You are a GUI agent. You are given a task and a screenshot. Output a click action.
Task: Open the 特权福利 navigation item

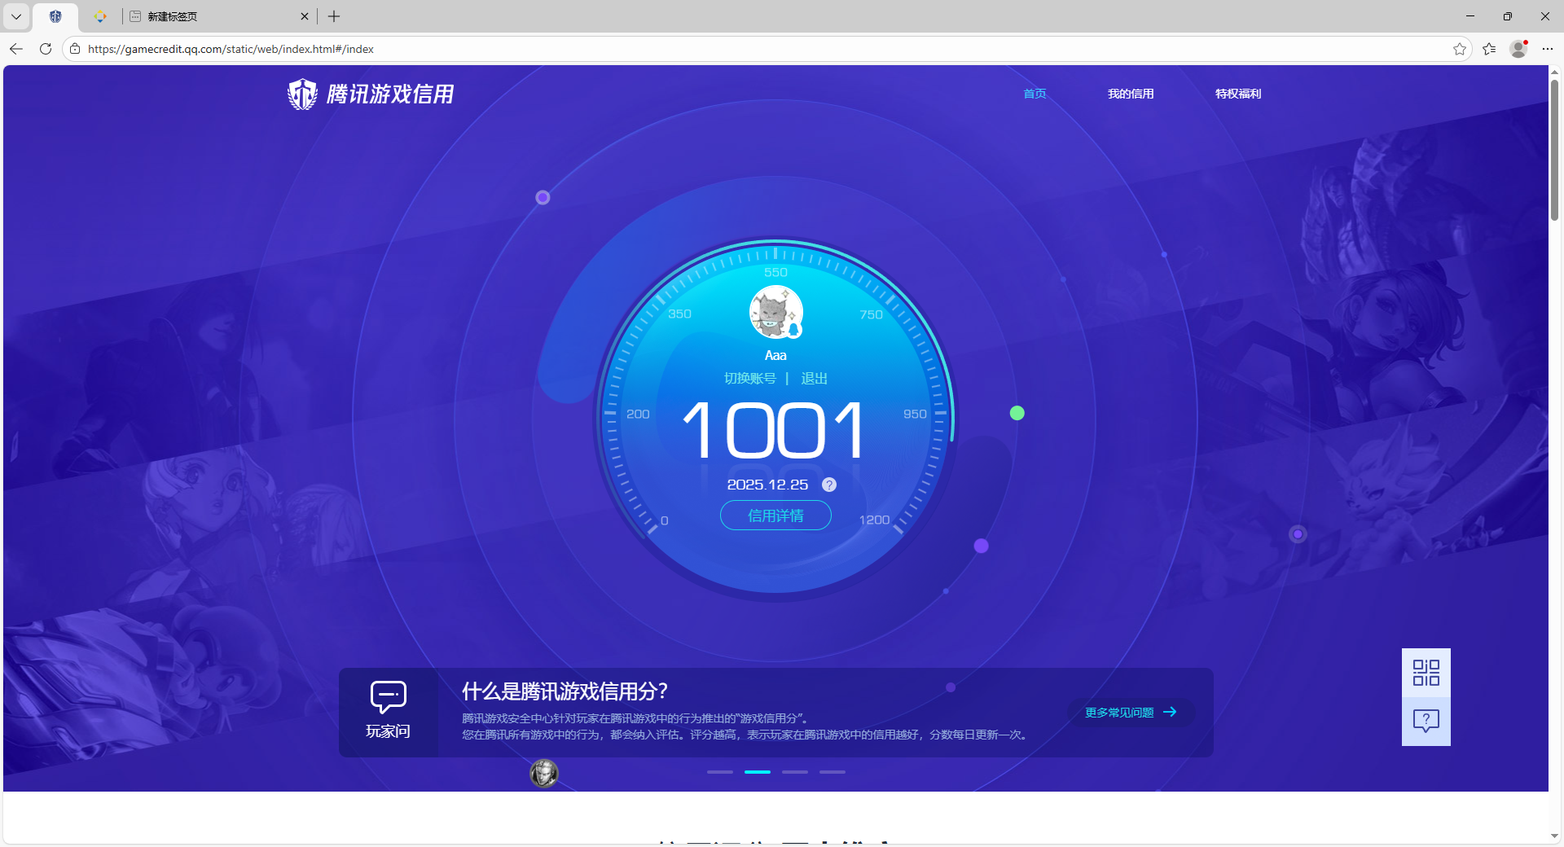click(x=1237, y=94)
